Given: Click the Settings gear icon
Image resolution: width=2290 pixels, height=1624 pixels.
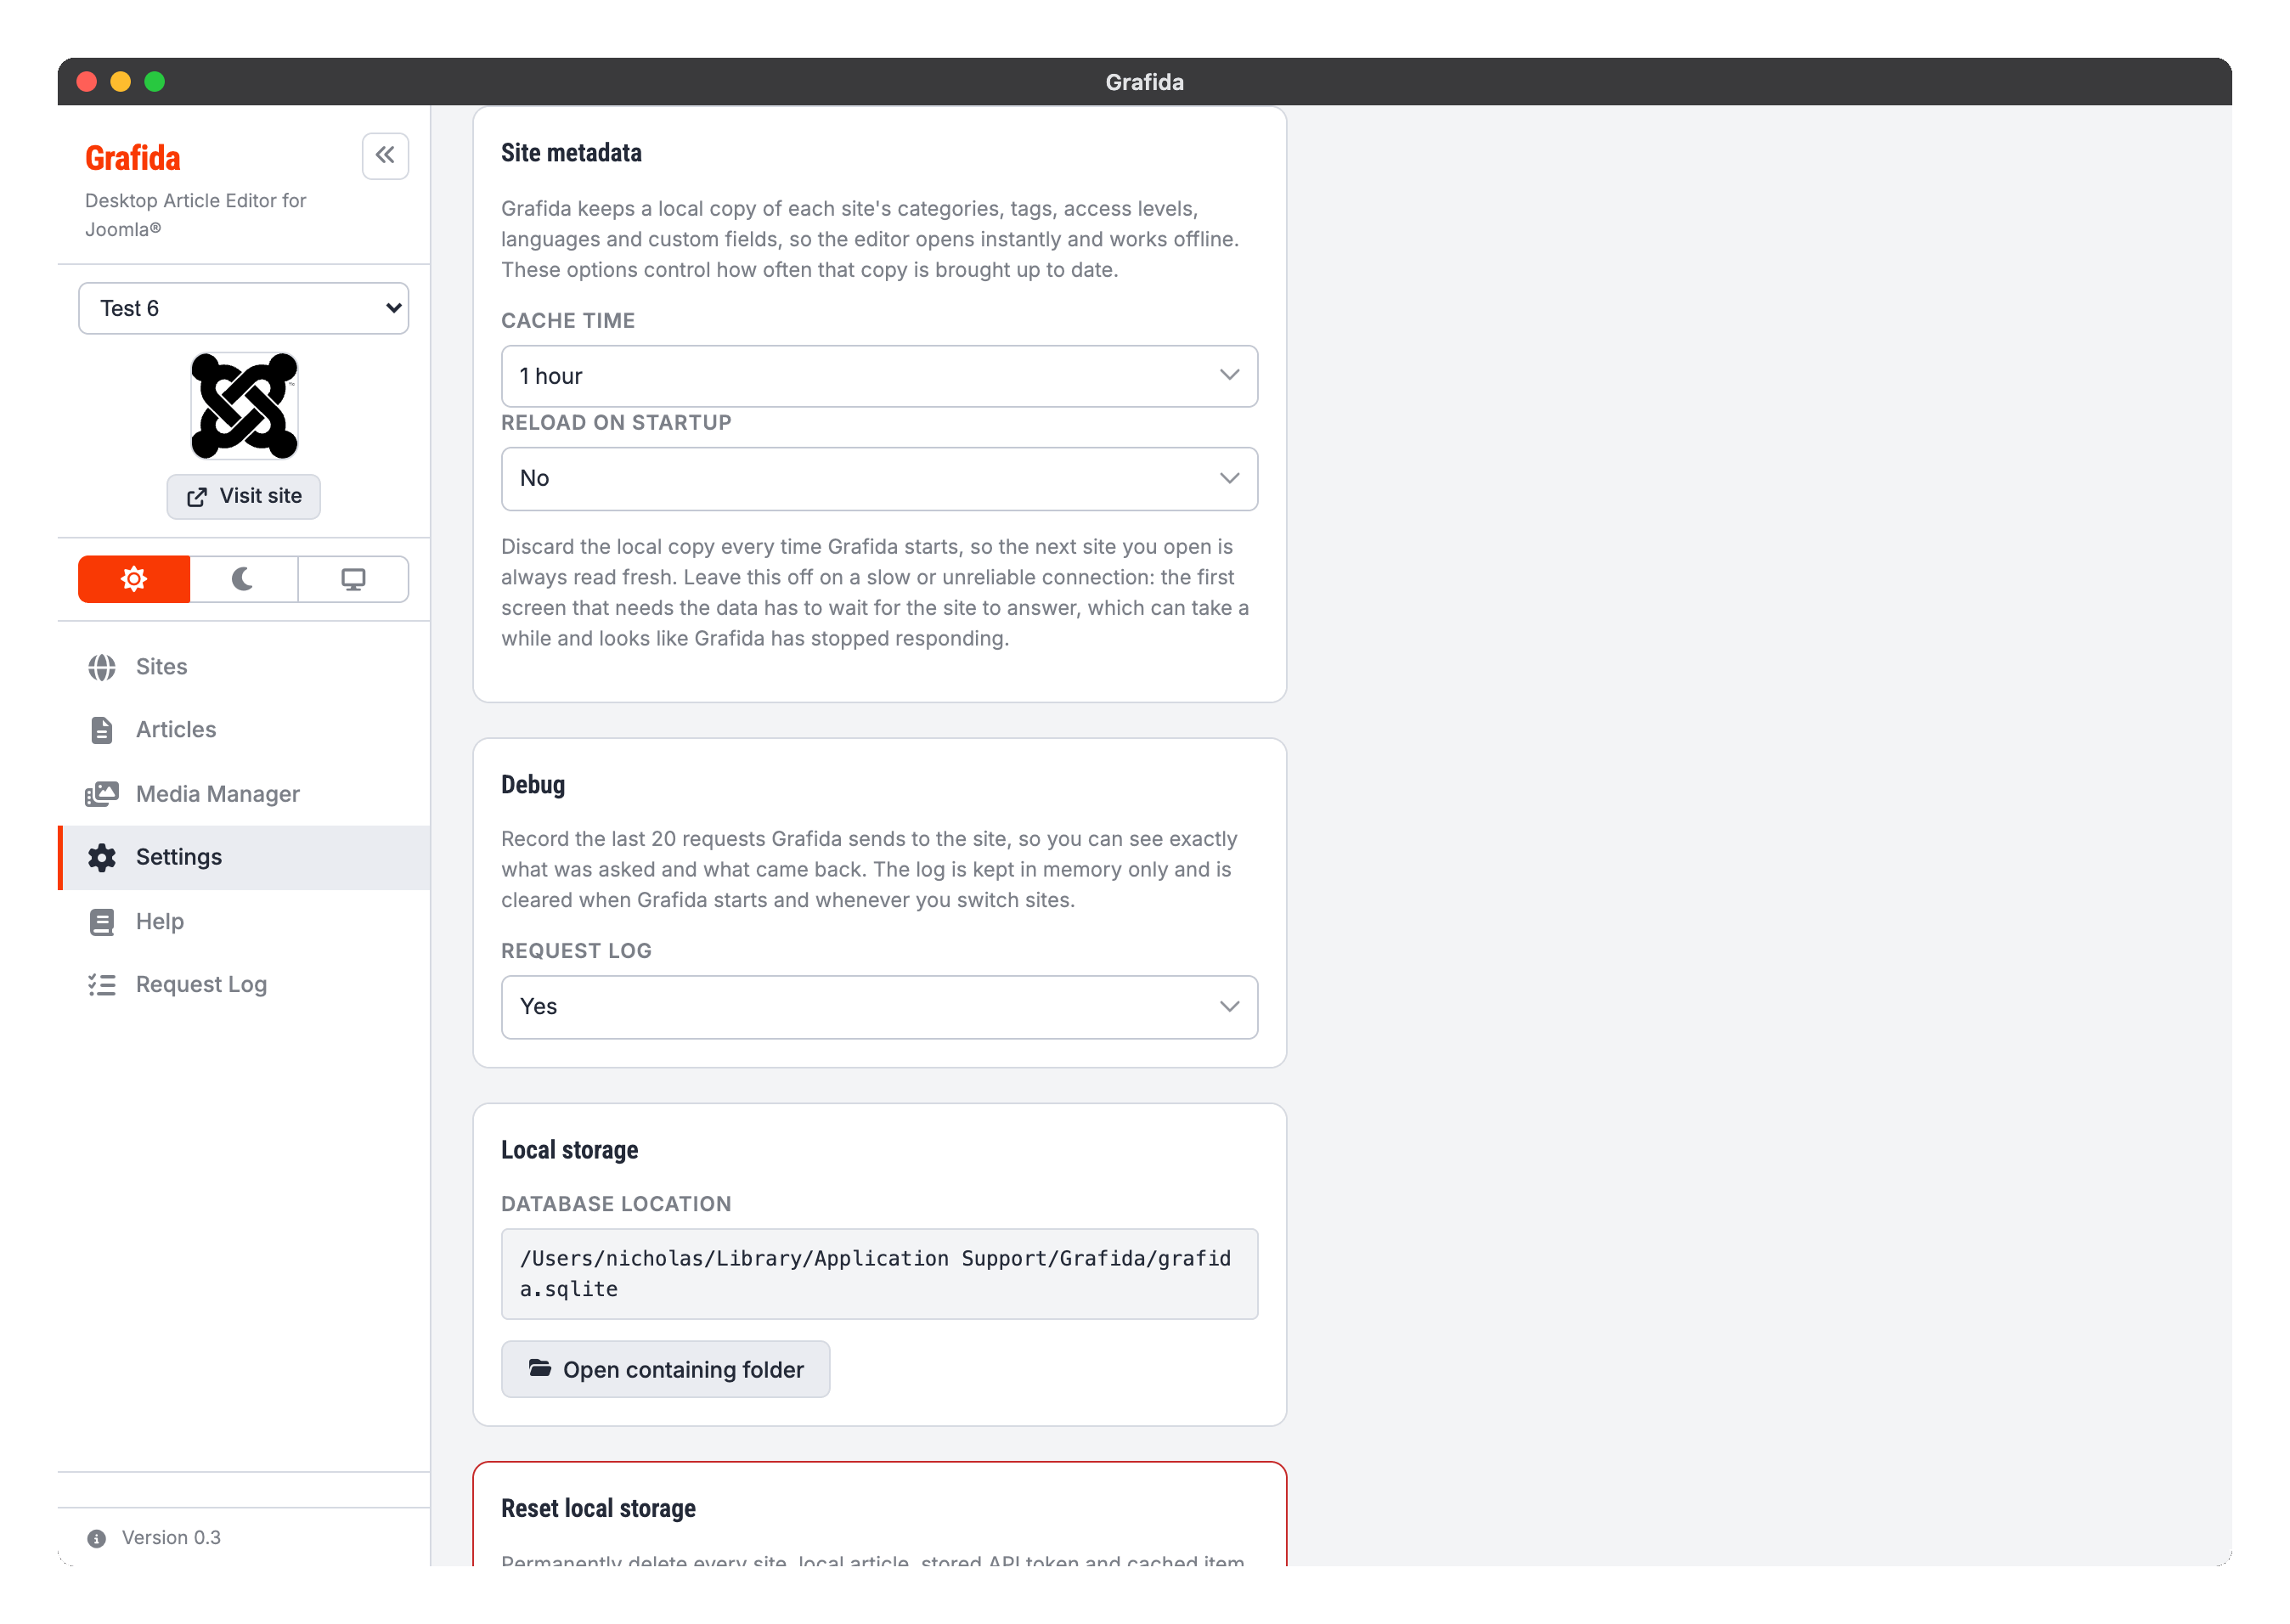Looking at the screenshot, I should [x=102, y=857].
